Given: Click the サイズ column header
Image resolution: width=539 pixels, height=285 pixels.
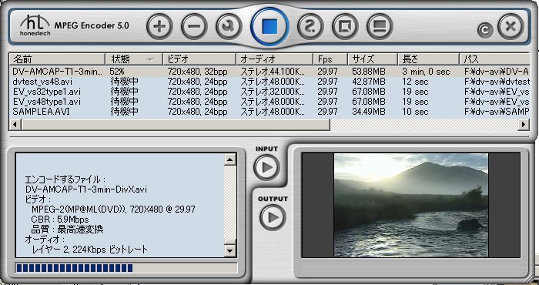Looking at the screenshot, I should tap(373, 59).
